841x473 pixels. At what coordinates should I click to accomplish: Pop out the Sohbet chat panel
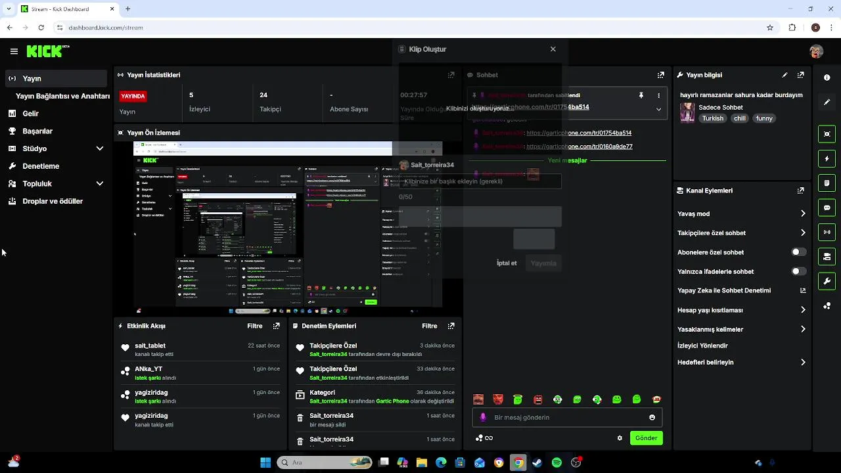pos(661,75)
